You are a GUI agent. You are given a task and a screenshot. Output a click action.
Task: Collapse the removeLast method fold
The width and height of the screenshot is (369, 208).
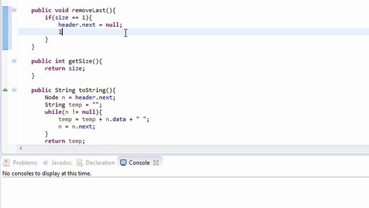14,10
